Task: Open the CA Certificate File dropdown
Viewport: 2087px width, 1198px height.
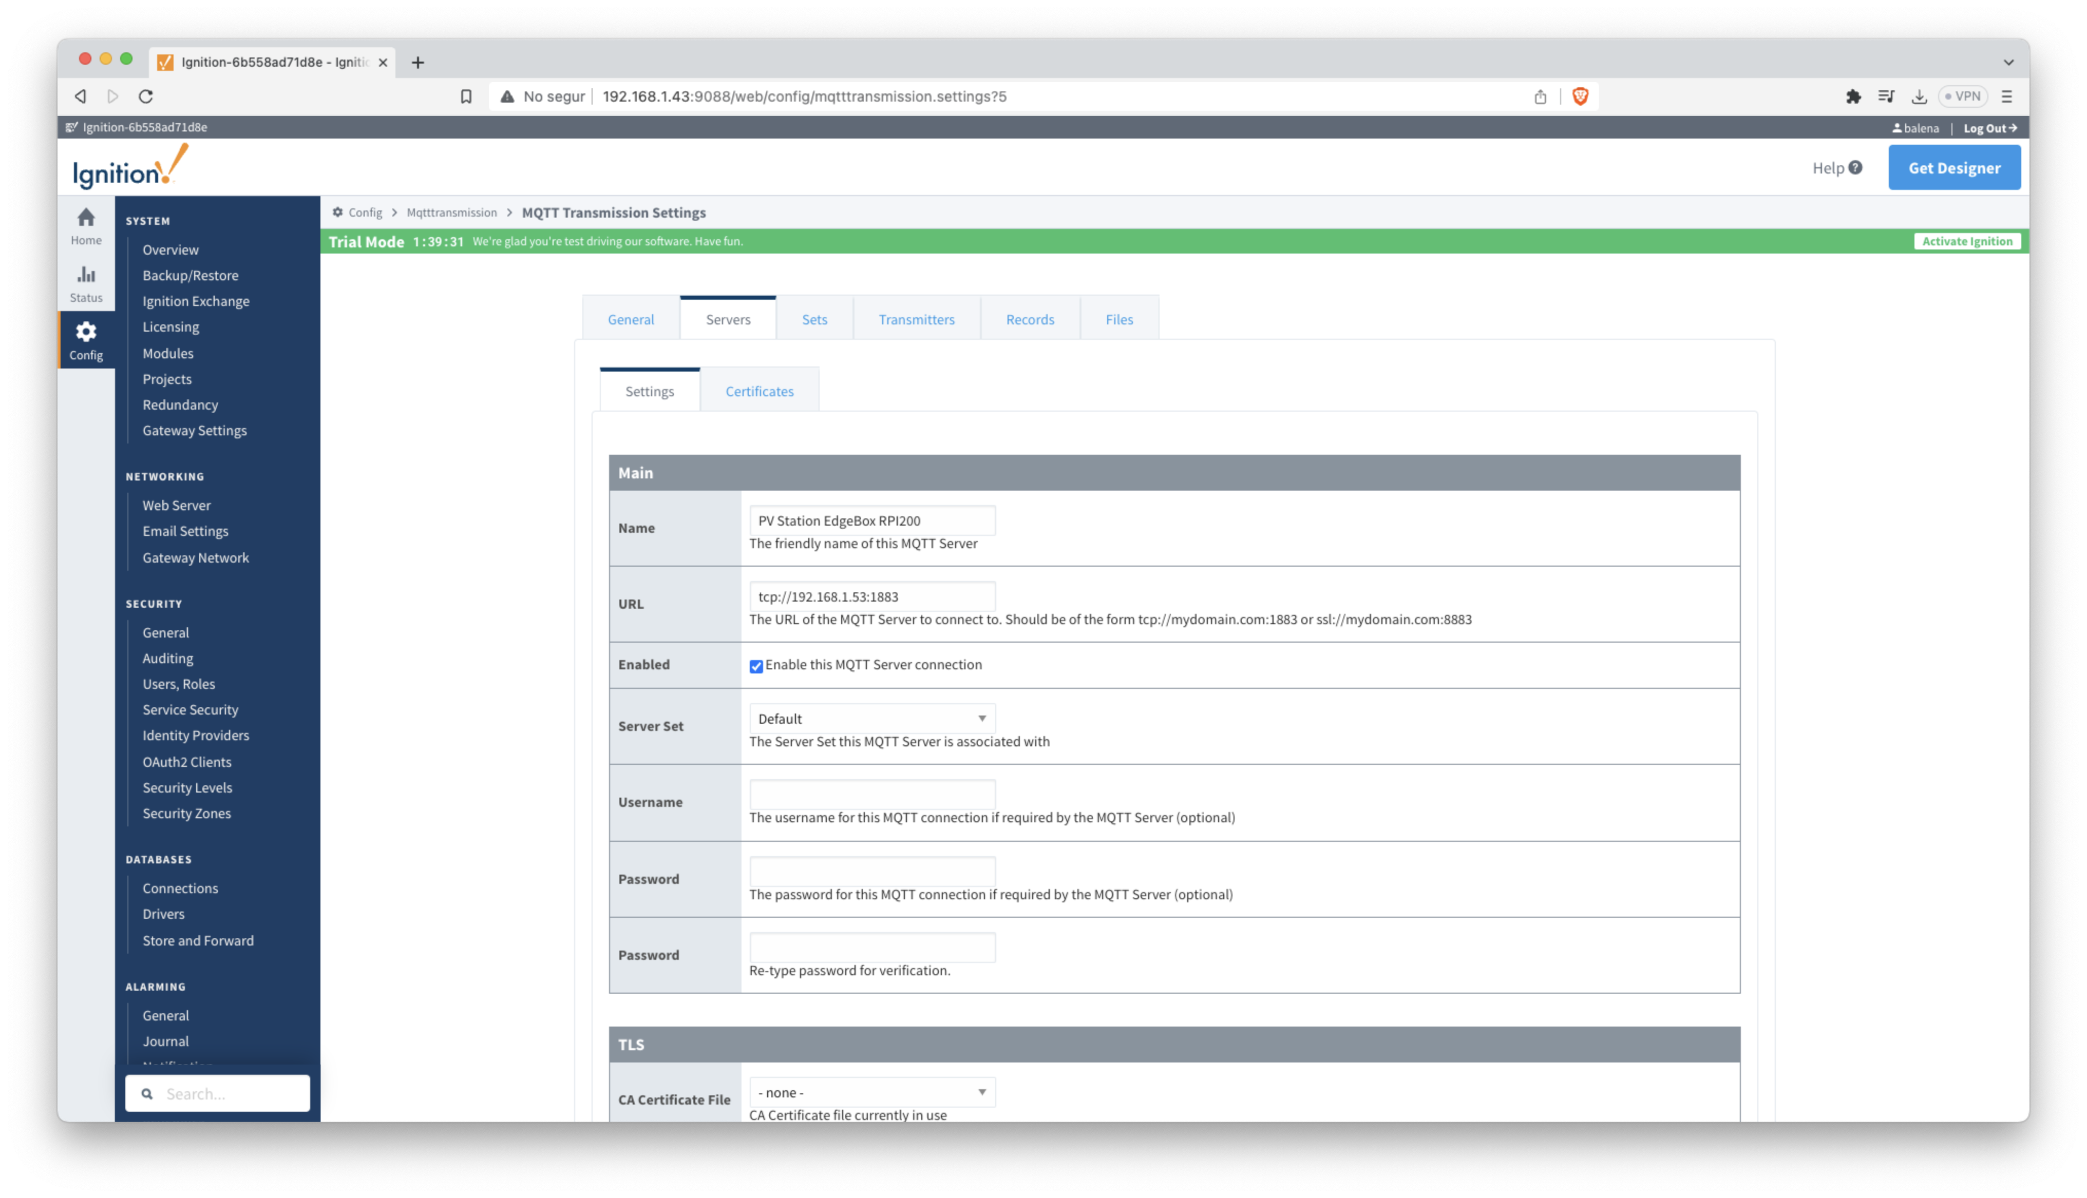Action: pos(871,1092)
